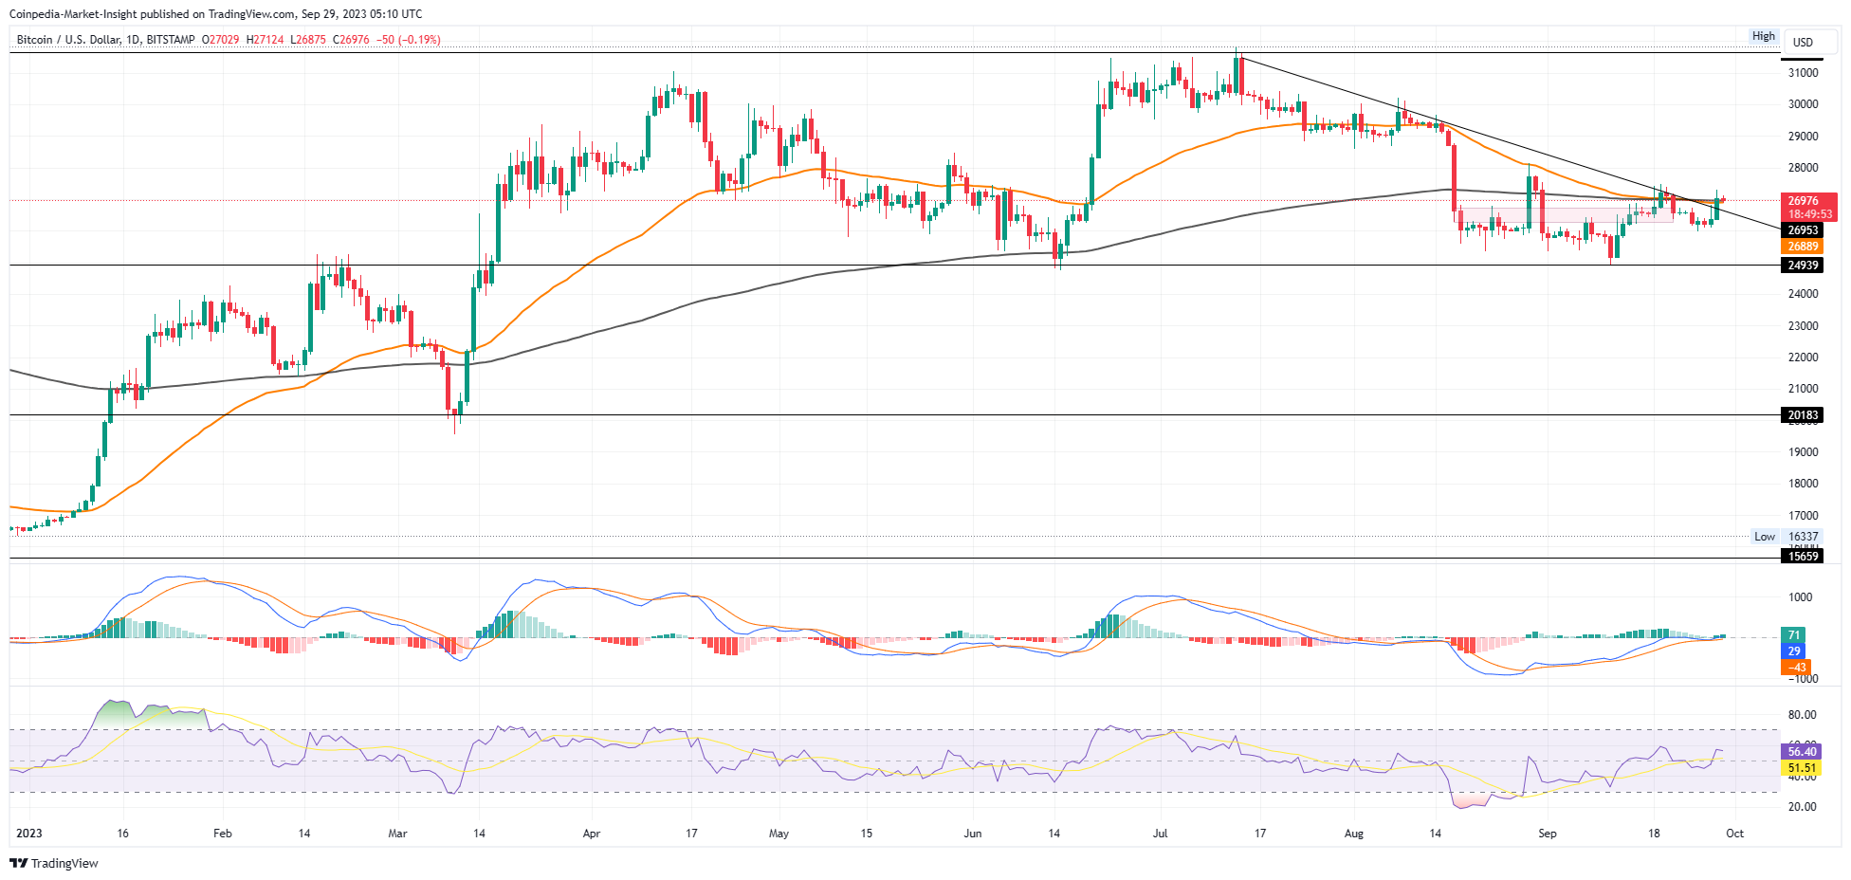Click the RSI 80.00 axis label
This screenshot has height=880, width=1851.
point(1802,715)
